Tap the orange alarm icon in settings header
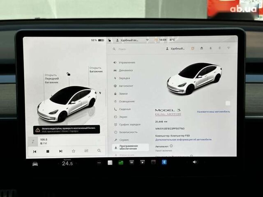263x197 pixels. 193,48
